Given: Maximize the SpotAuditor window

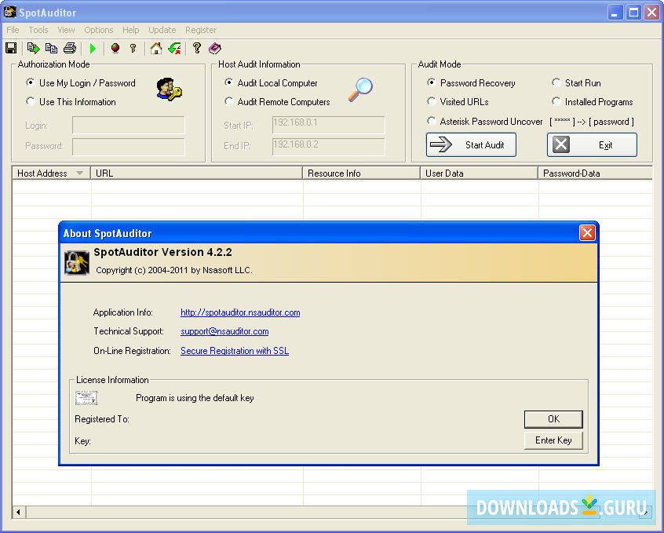Looking at the screenshot, I should (633, 13).
